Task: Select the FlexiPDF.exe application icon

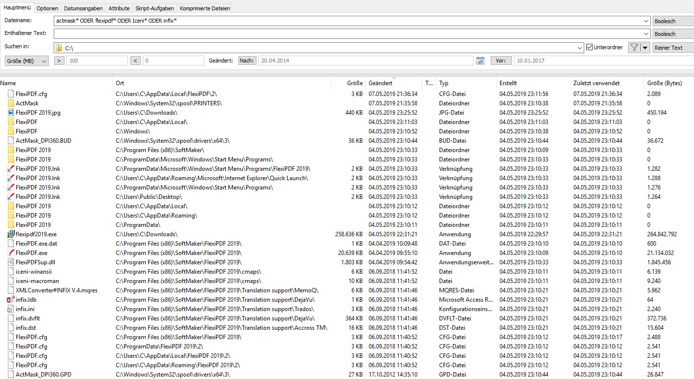Action: (x=11, y=253)
